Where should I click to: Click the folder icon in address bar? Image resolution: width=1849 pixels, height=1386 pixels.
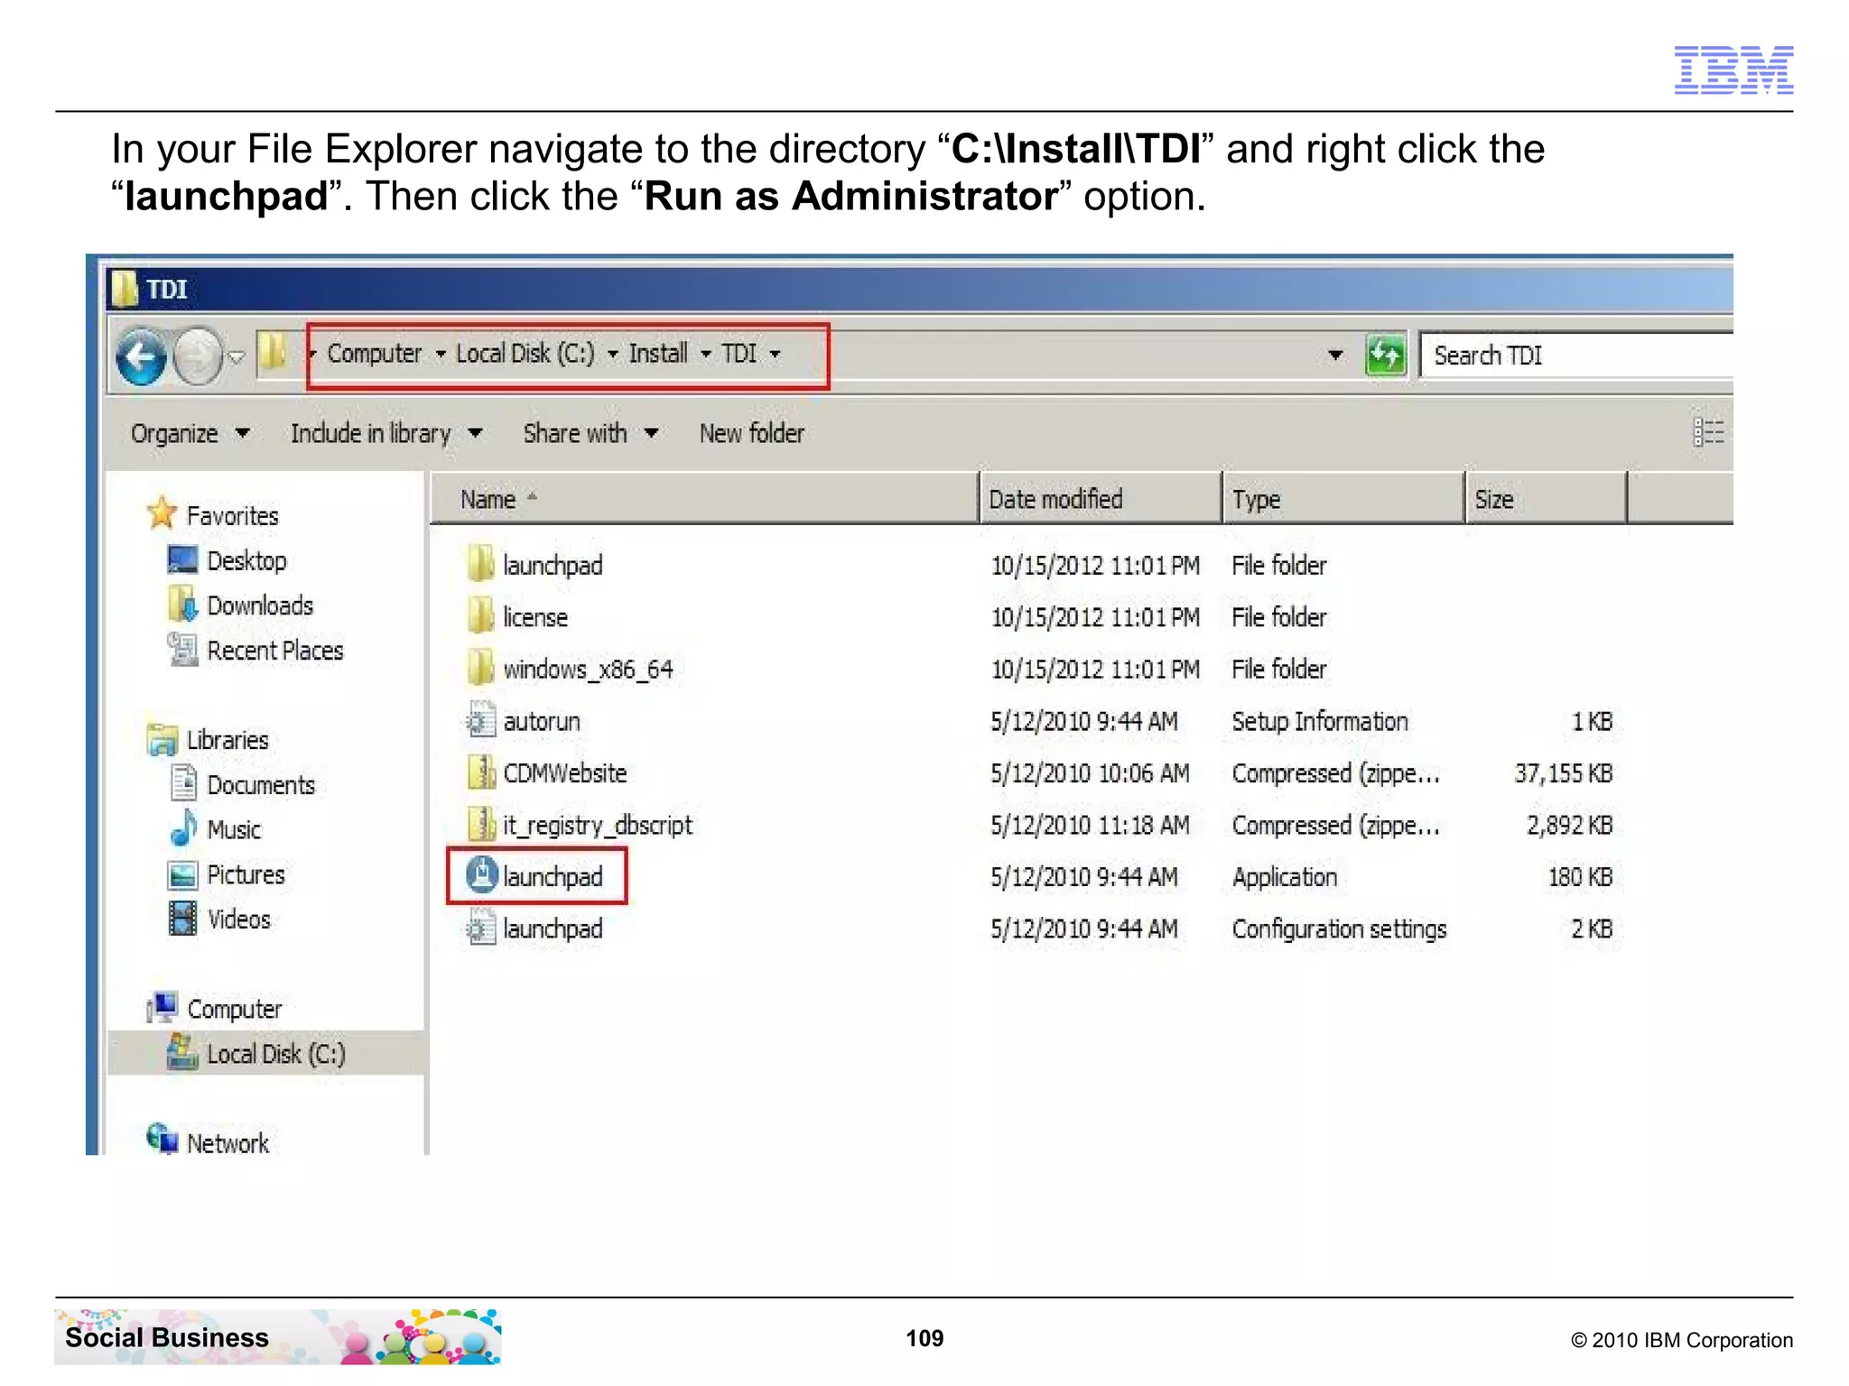tap(272, 353)
